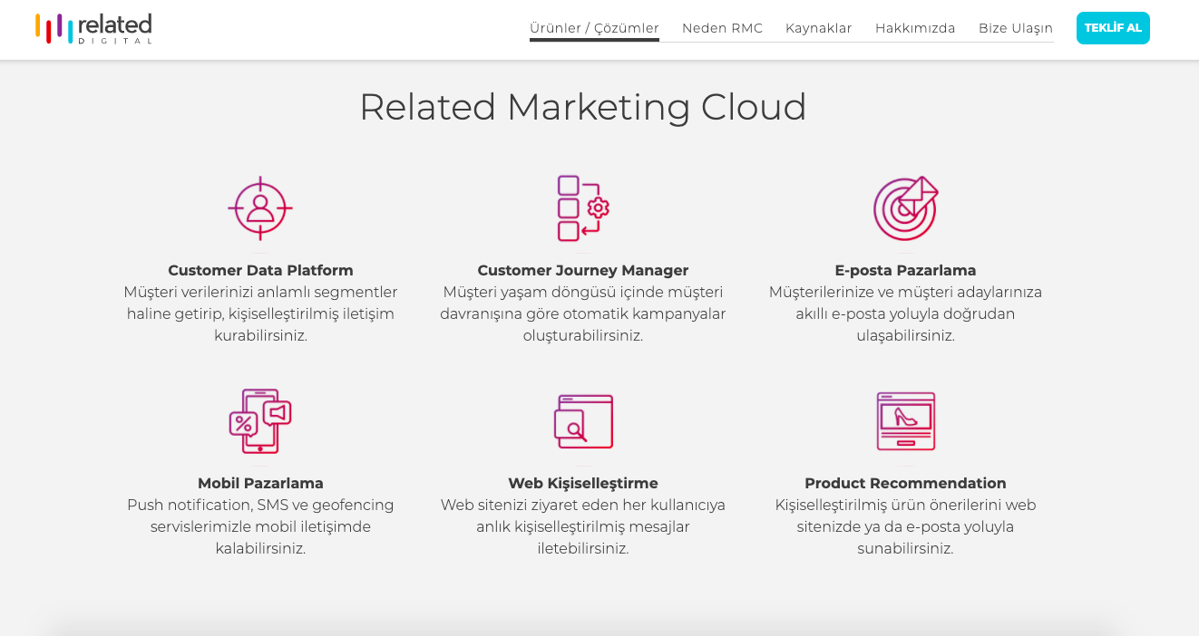Image resolution: width=1199 pixels, height=636 pixels.
Task: Click the text starting 'Web sitenizi ziyaret eden'
Action: tap(583, 526)
